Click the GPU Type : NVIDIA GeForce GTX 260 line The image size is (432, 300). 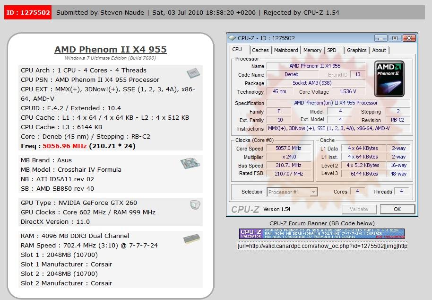tap(79, 203)
